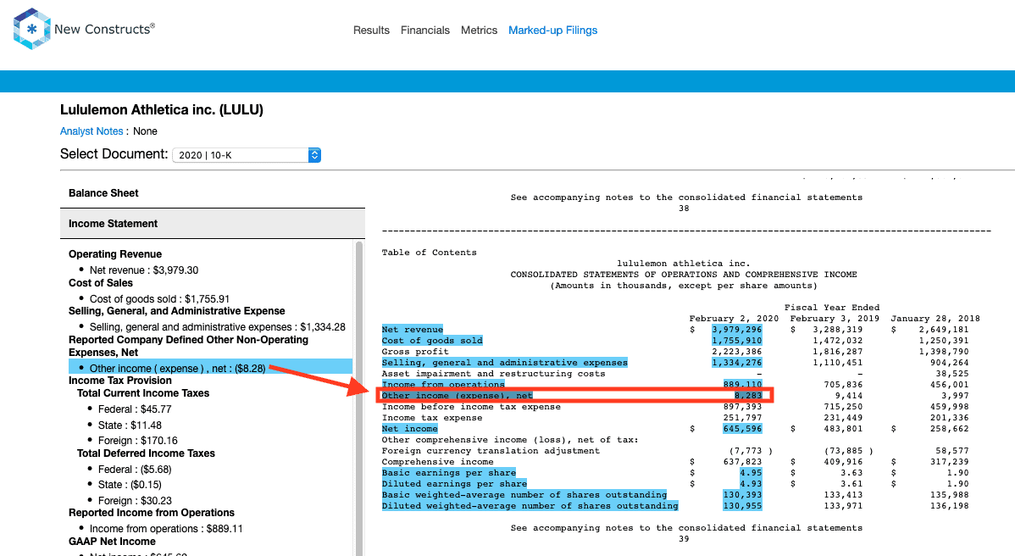Click highlighted Basic weighted-average number of shares outstanding
1015x556 pixels.
pyautogui.click(x=524, y=494)
